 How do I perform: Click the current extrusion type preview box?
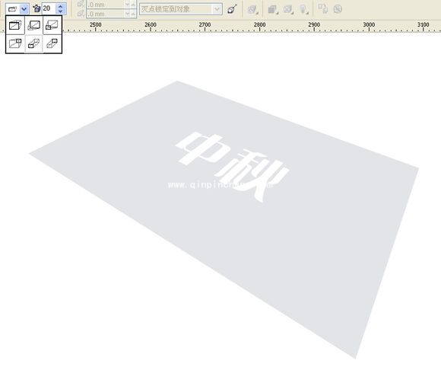[13, 9]
